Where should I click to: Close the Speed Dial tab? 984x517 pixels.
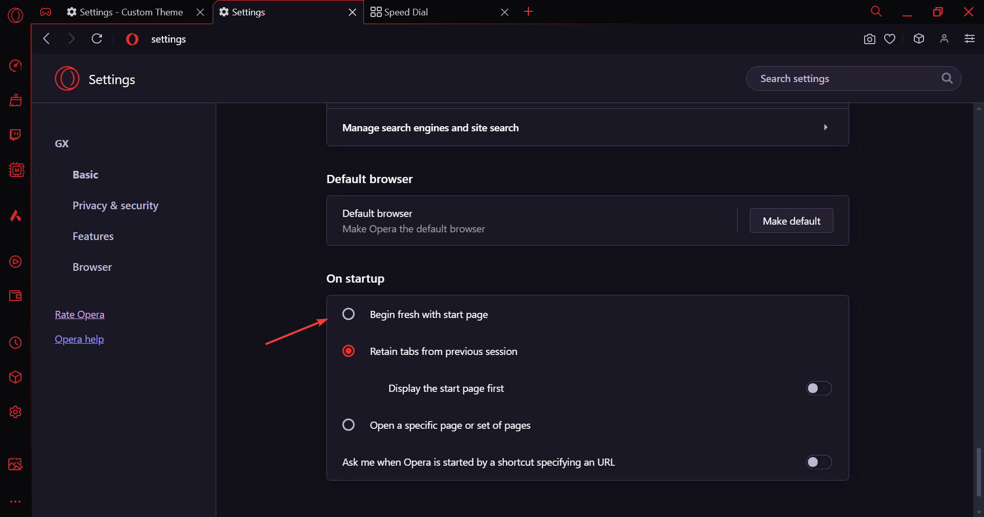505,12
